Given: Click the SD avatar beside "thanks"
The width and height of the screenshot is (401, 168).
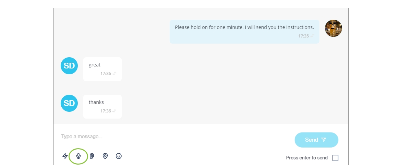Looking at the screenshot, I should pyautogui.click(x=69, y=103).
